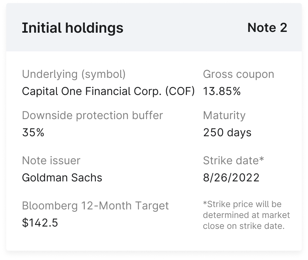Click the (COF) ticker symbol
This screenshot has width=308, height=260.
[x=180, y=91]
